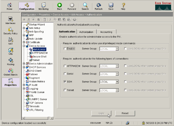Click the Reset button

pyautogui.click(x=125, y=113)
